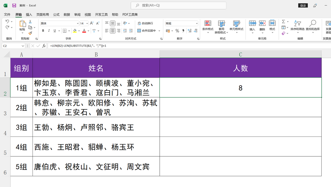
Task: Switch to the 页面布局 tab
Action: [x=43, y=15]
